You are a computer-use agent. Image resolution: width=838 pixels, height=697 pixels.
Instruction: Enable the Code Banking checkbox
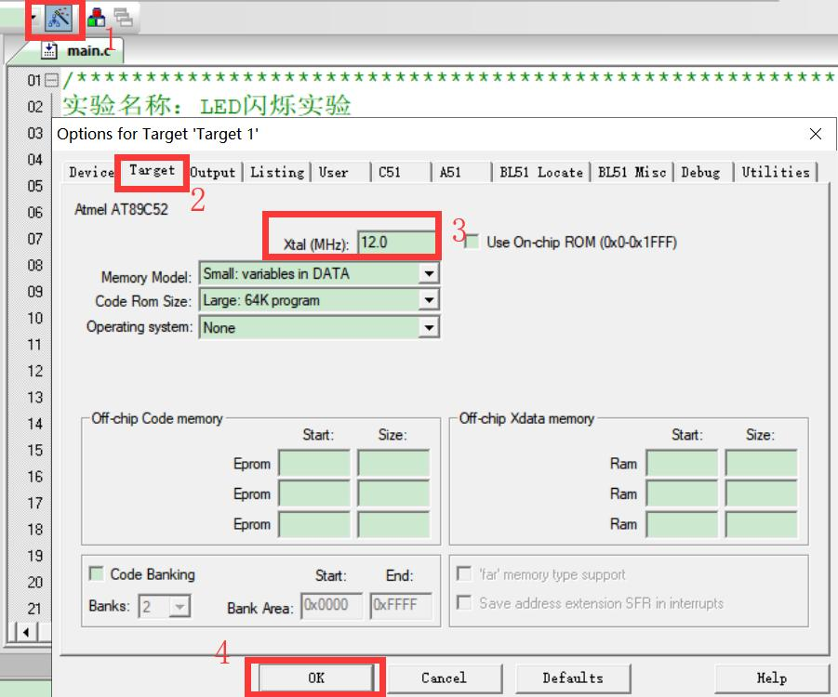tap(96, 573)
